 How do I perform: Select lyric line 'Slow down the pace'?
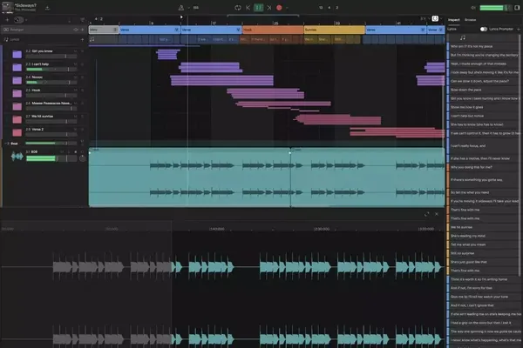483,90
